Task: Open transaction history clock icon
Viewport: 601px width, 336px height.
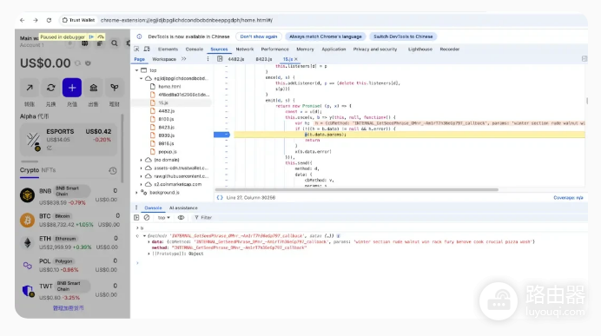Action: (113, 170)
